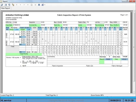Go to first page arrow icon
Viewport: 136px width, 102px height.
pos(17,5)
